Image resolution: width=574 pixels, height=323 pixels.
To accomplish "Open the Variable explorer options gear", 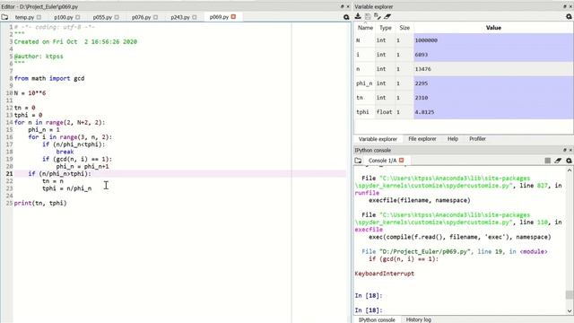I will click(569, 16).
